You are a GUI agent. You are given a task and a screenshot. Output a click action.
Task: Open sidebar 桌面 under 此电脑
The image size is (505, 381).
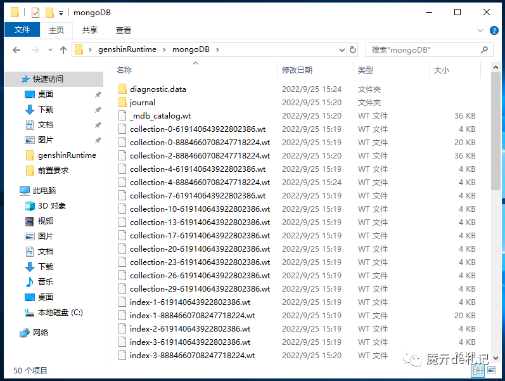click(39, 297)
